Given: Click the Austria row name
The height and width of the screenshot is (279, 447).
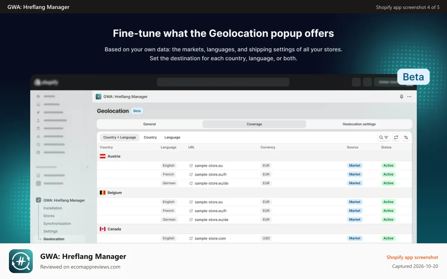Looking at the screenshot, I should (x=114, y=156).
